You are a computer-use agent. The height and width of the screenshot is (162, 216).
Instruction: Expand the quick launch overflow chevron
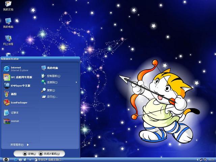30,160
